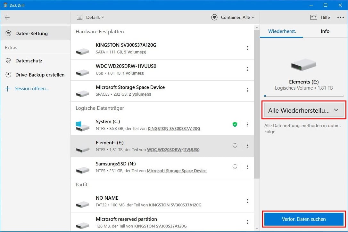The width and height of the screenshot is (348, 232).
Task: Open options menu for SamsungsSSD (N:)
Action: pos(248,167)
